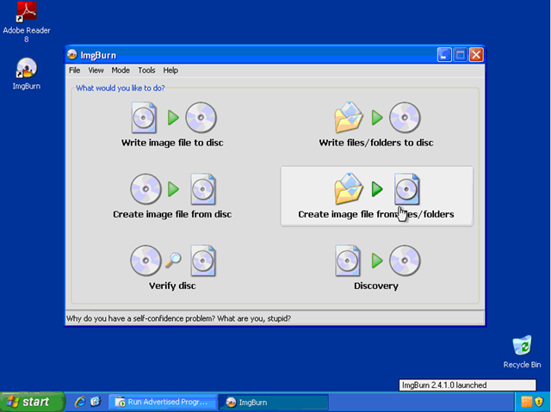Open the Tools menu
The height and width of the screenshot is (412, 551).
coord(146,71)
